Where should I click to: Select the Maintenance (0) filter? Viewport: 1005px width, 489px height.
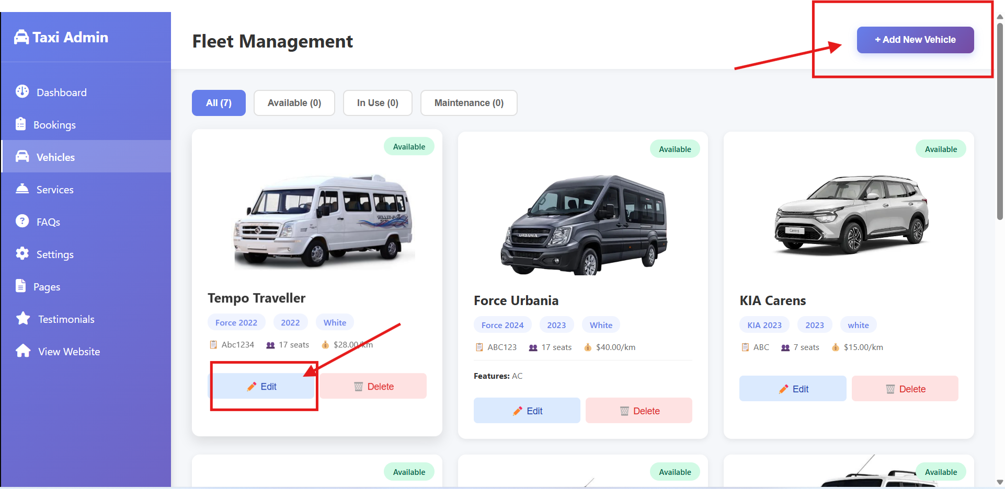[x=469, y=102]
